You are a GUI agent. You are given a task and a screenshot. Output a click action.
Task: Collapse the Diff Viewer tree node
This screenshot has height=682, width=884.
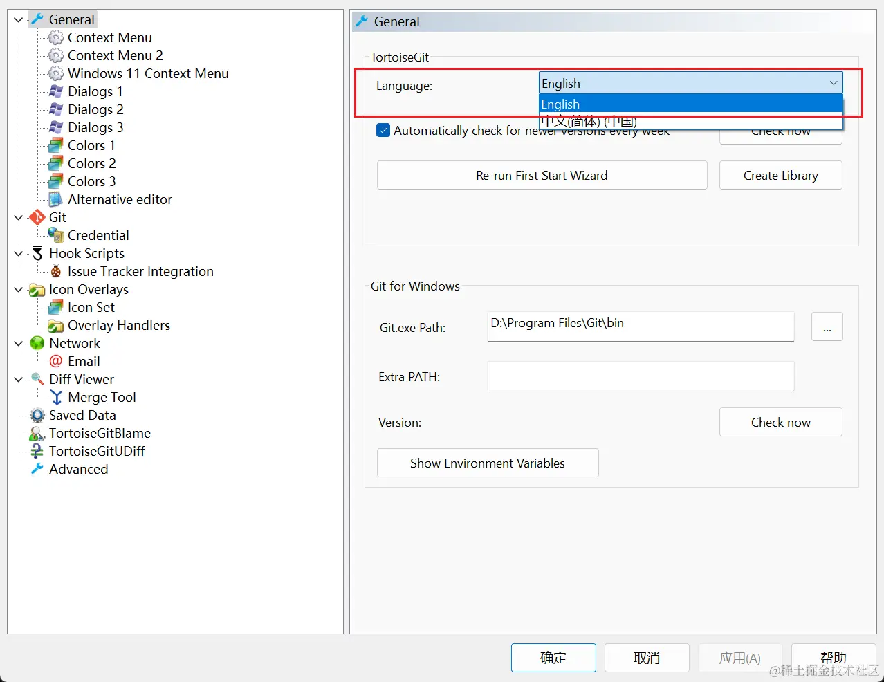(19, 379)
